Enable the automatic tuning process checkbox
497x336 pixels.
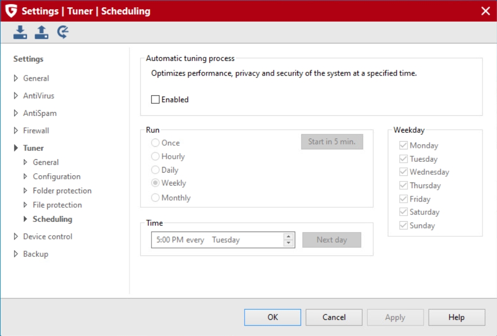pyautogui.click(x=155, y=100)
